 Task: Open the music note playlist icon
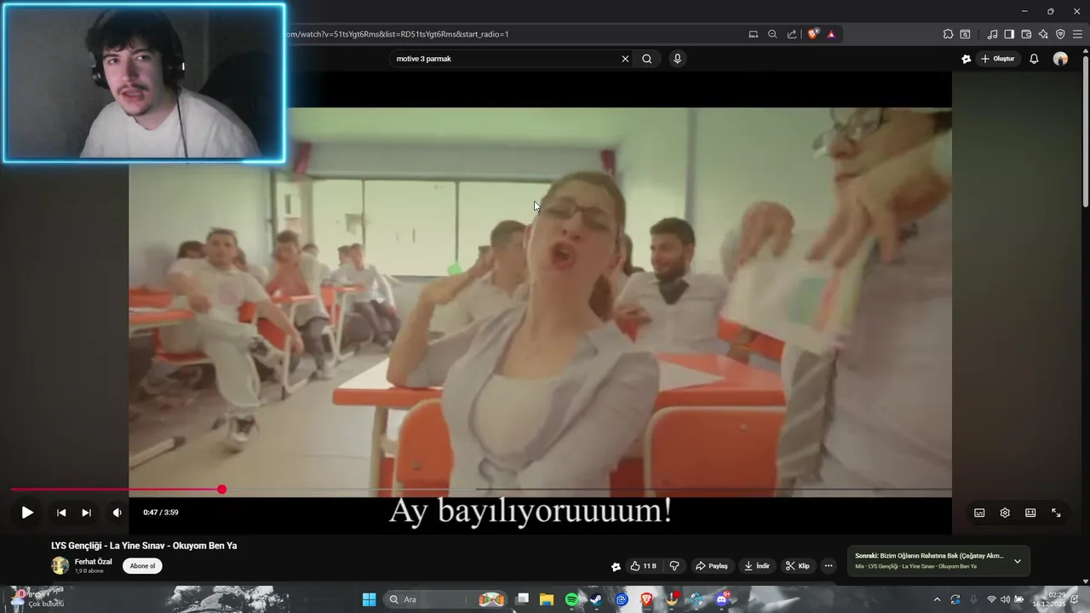[992, 34]
